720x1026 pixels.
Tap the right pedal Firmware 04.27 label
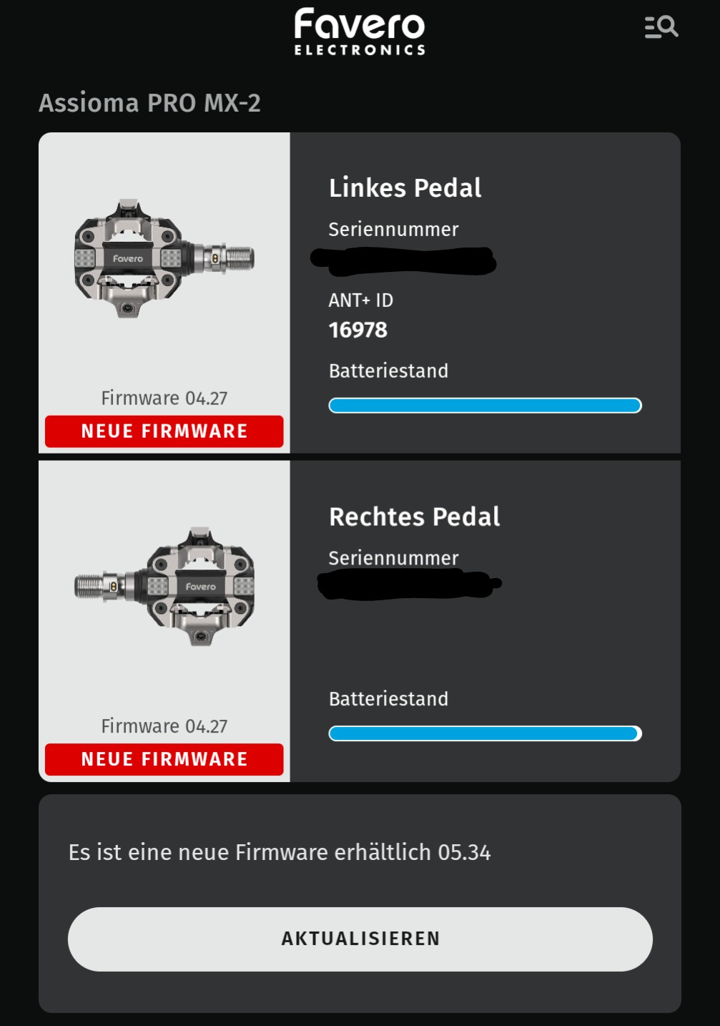coord(164,726)
